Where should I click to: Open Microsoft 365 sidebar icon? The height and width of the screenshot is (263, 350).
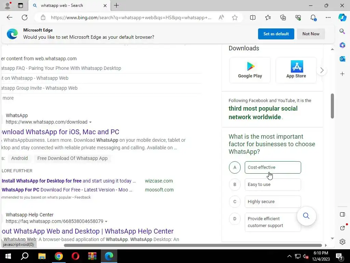[342, 45]
